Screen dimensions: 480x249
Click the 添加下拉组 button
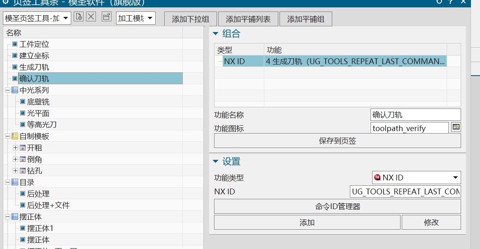click(x=191, y=19)
